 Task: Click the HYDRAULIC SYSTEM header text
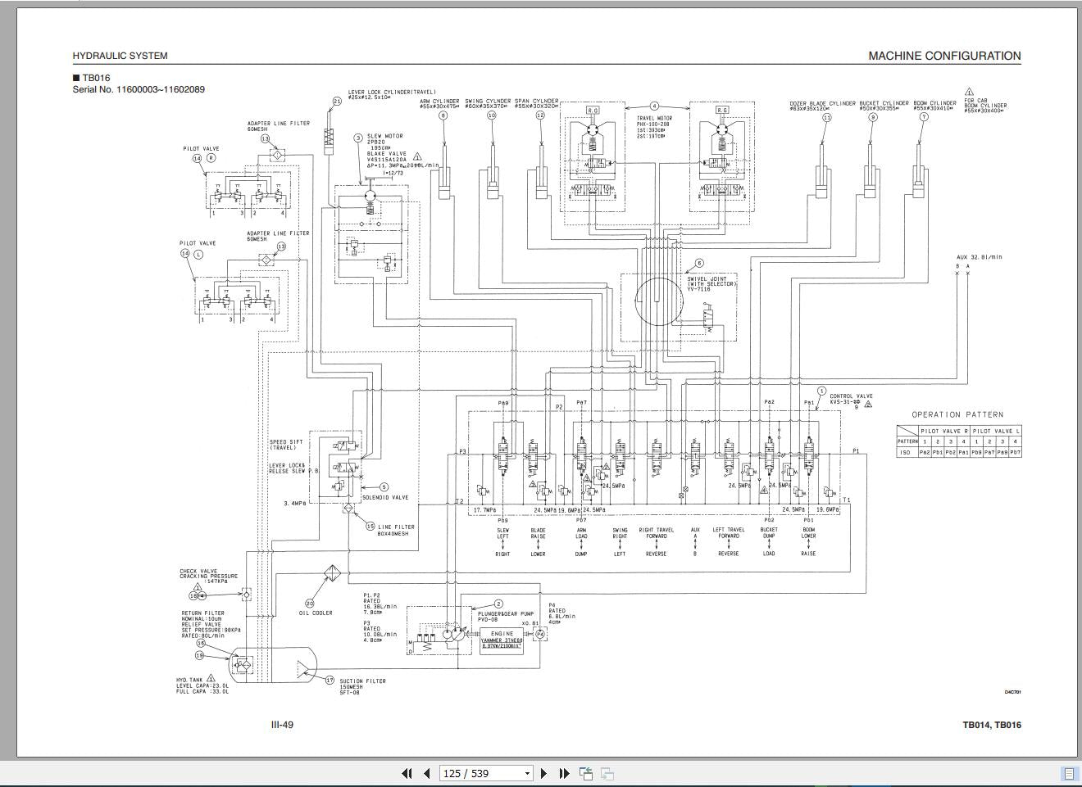pos(120,56)
